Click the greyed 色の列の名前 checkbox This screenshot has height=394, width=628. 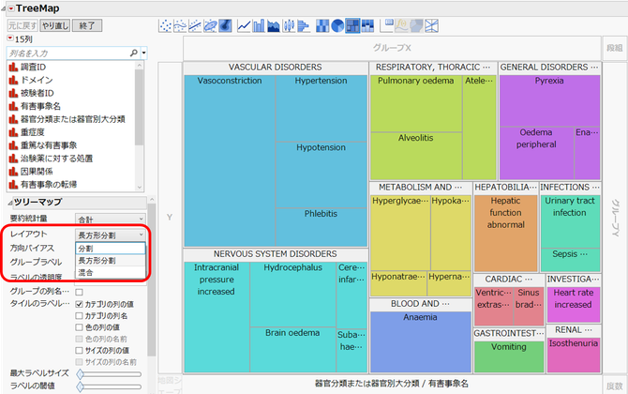pos(80,339)
